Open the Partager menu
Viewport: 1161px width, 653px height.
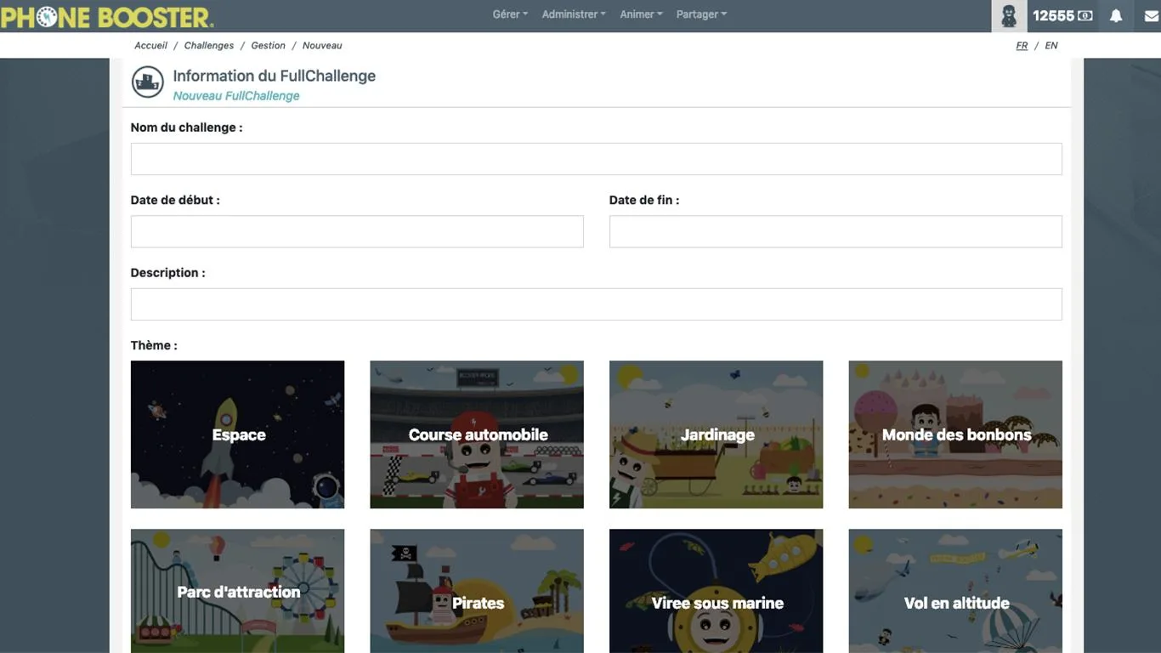pos(701,14)
